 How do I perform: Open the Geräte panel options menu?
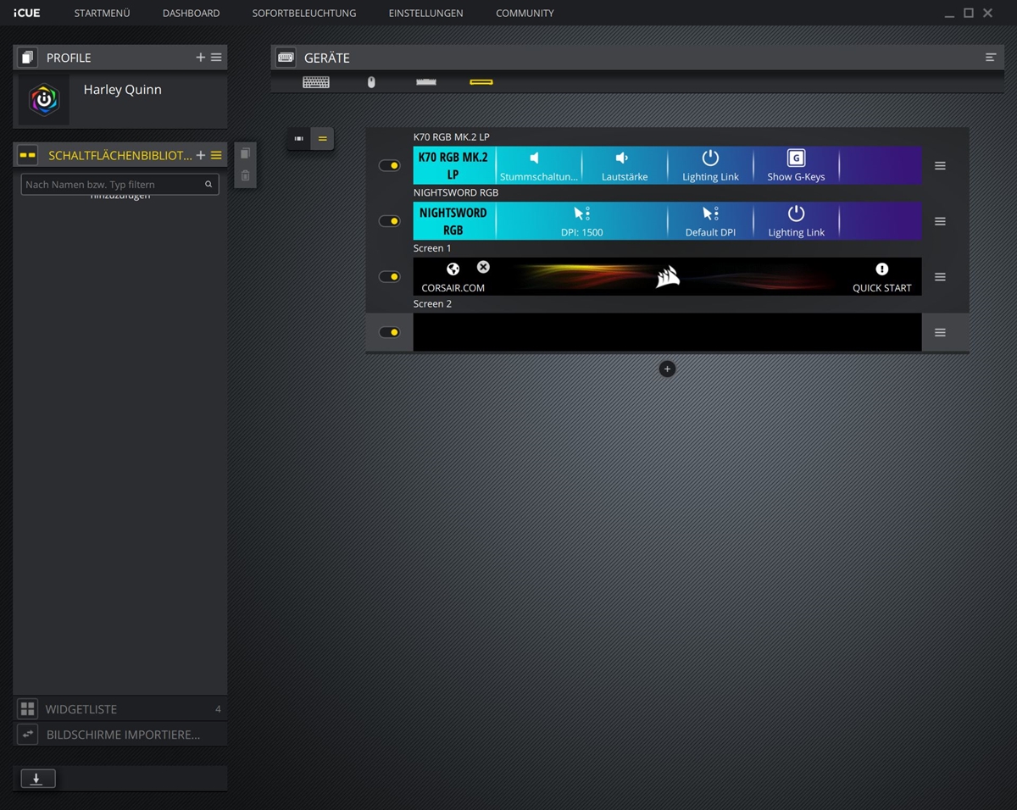point(990,58)
